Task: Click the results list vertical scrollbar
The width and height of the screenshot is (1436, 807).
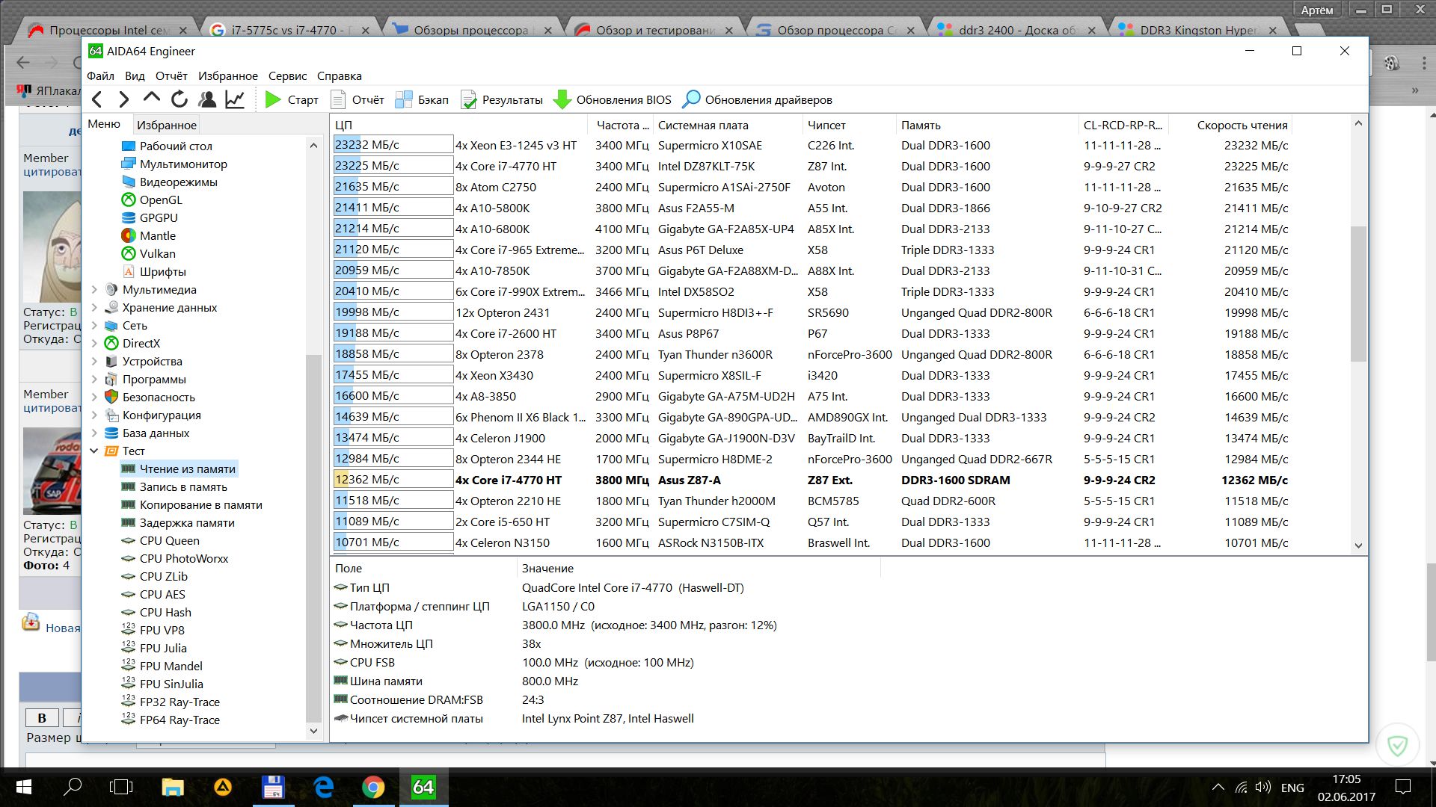Action: [1358, 299]
